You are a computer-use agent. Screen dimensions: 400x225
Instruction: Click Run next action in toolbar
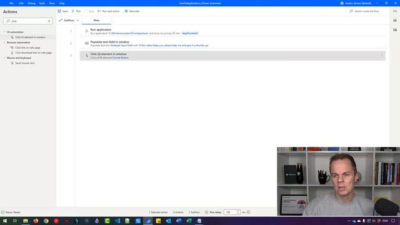tap(108, 11)
